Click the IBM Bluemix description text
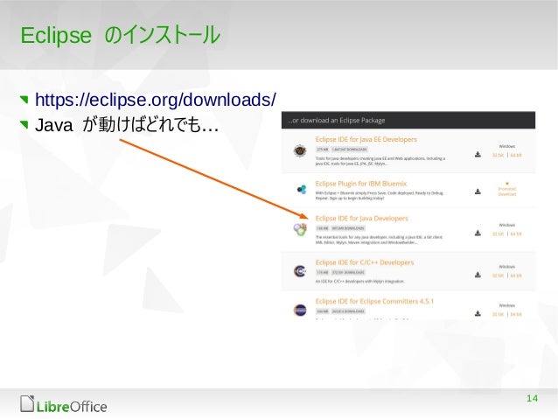The width and height of the screenshot is (558, 419). click(380, 195)
